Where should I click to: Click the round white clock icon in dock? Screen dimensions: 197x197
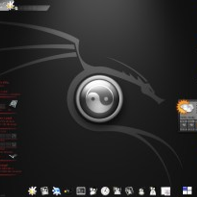pos(105,191)
